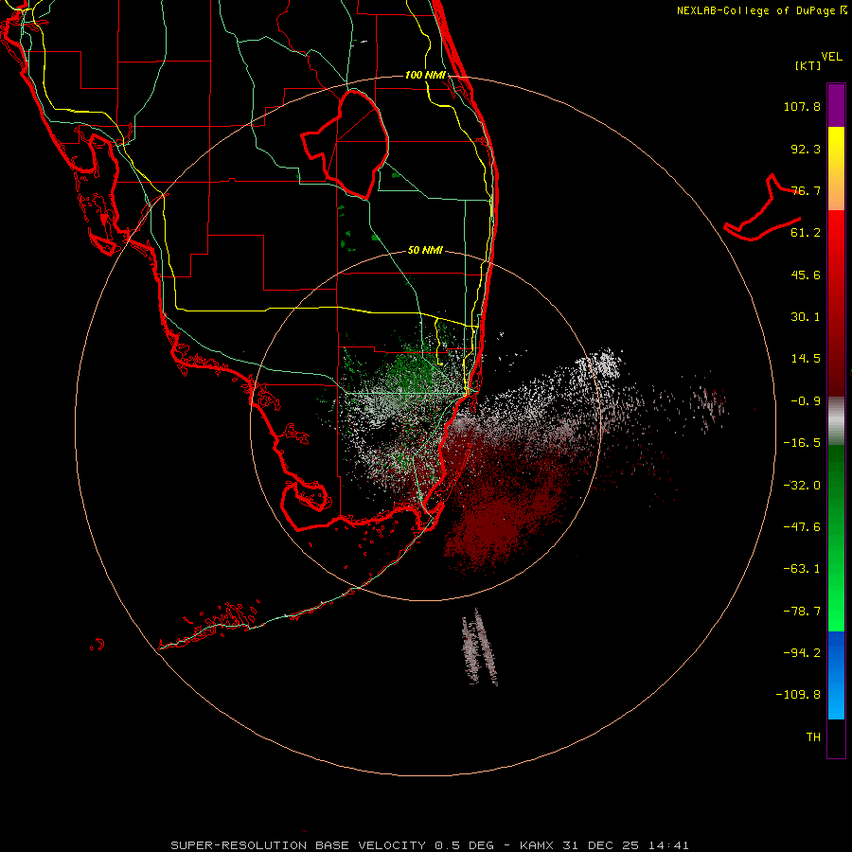Click the VEL legend title
This screenshot has width=852, height=852.
[x=831, y=57]
